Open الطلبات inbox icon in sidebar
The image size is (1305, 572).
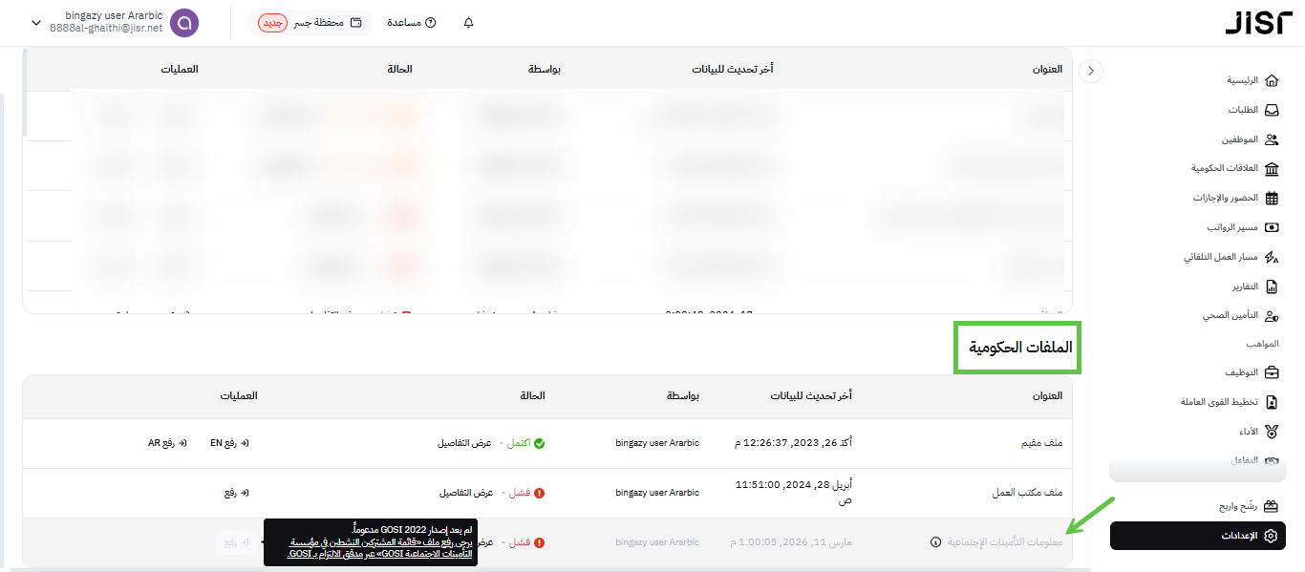tap(1272, 110)
